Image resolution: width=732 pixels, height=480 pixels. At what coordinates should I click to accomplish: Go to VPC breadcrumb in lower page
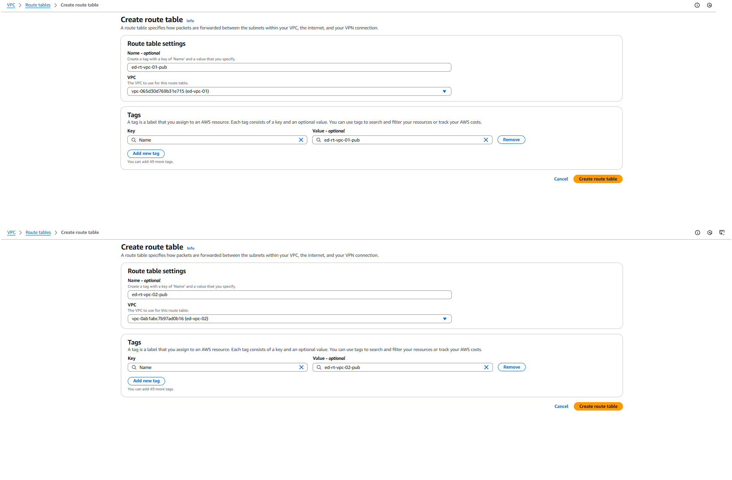coord(11,233)
